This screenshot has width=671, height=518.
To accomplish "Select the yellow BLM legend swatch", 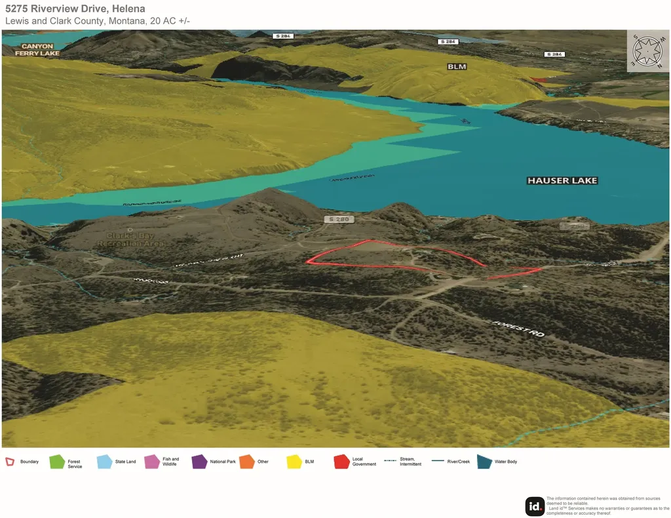I will point(294,462).
